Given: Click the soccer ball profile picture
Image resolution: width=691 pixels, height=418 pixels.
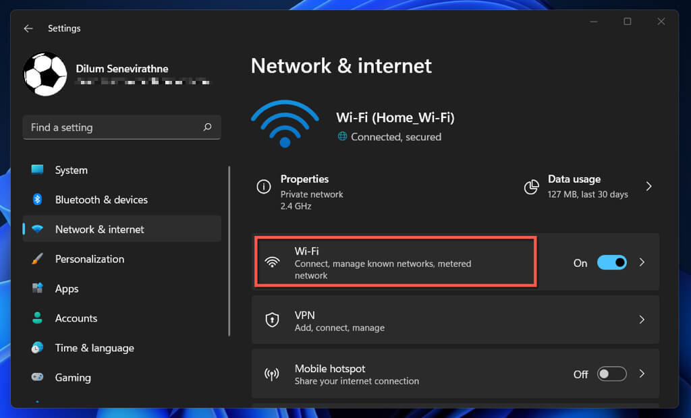Looking at the screenshot, I should point(45,74).
